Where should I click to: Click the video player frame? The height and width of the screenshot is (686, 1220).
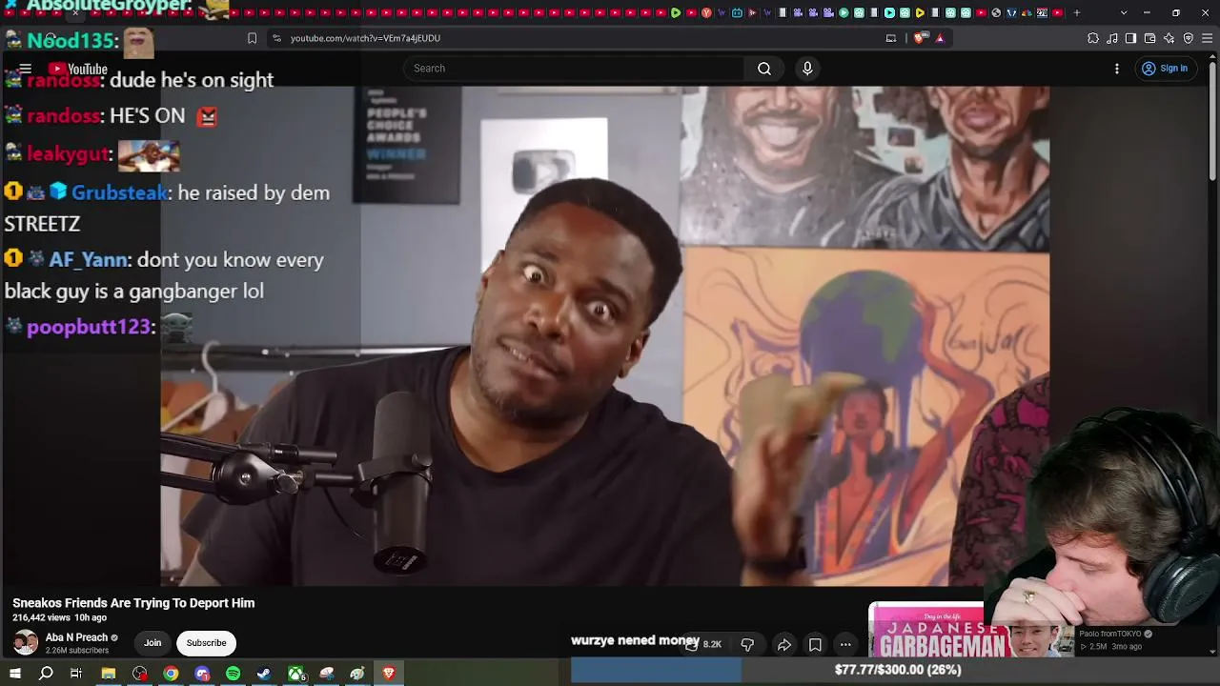(605, 335)
